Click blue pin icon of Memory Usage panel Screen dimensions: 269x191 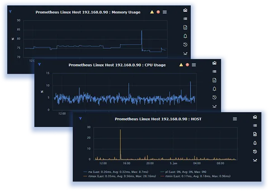pyautogui.click(x=10, y=12)
